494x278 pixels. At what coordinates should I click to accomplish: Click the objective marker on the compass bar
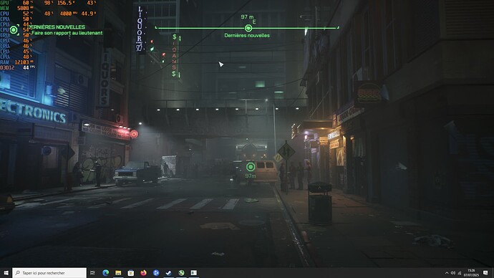pyautogui.click(x=248, y=29)
